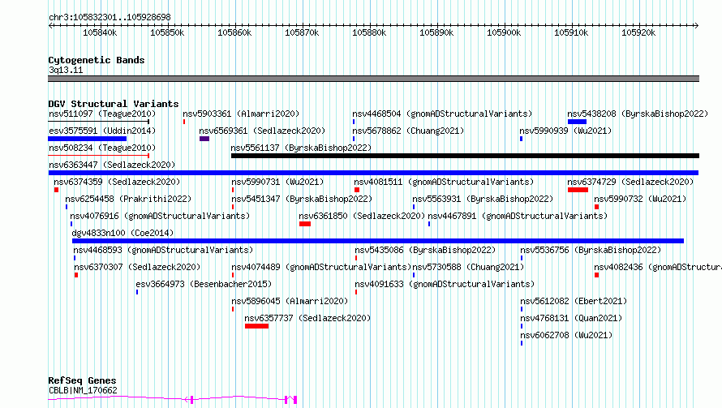The image size is (722, 408).
Task: Select the CBLB gene transcript glyph
Action: click(x=173, y=399)
